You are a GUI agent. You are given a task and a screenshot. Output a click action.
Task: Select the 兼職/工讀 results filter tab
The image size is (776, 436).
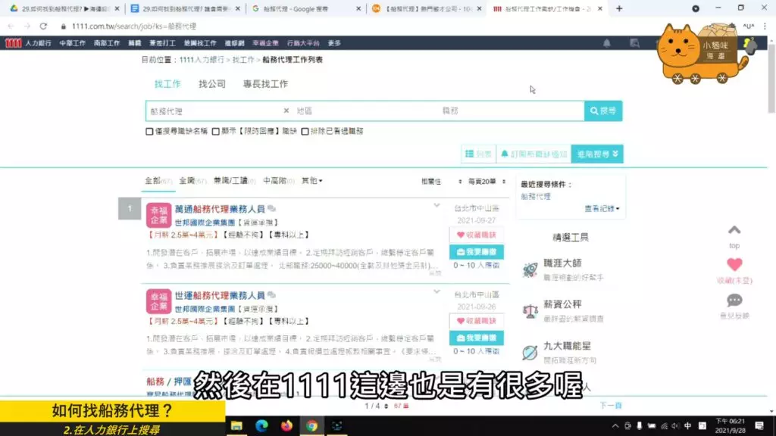pyautogui.click(x=235, y=181)
